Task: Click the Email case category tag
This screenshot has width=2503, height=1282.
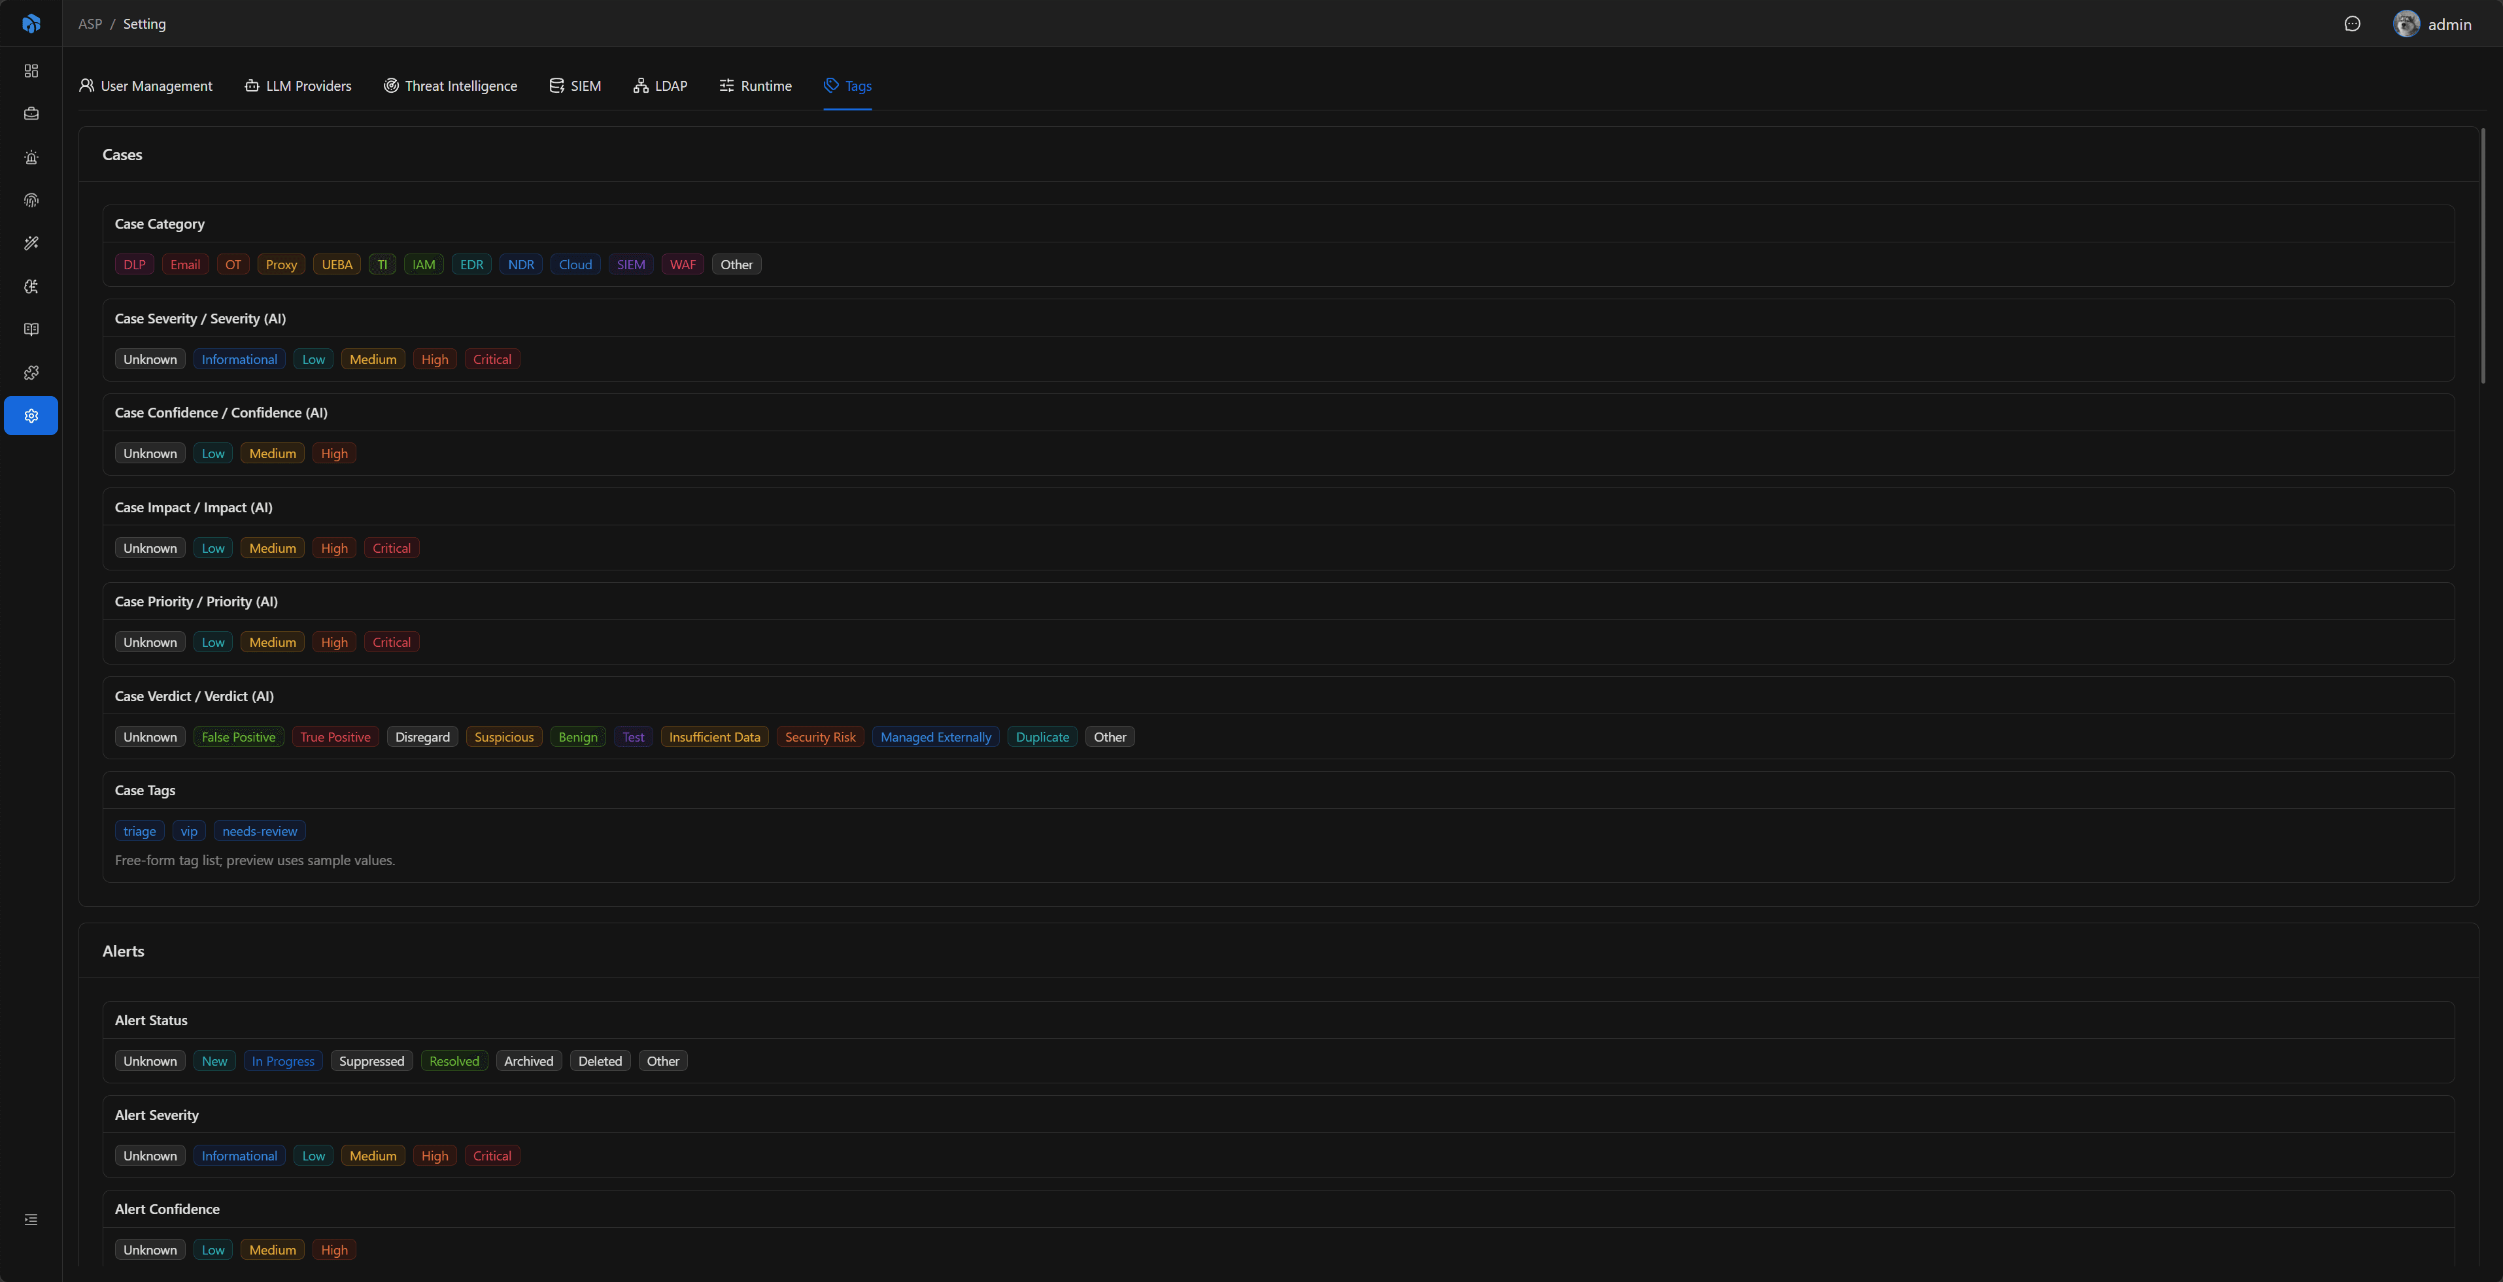Action: point(184,264)
